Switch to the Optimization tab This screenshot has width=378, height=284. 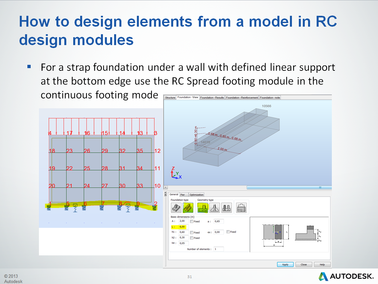tap(196, 195)
